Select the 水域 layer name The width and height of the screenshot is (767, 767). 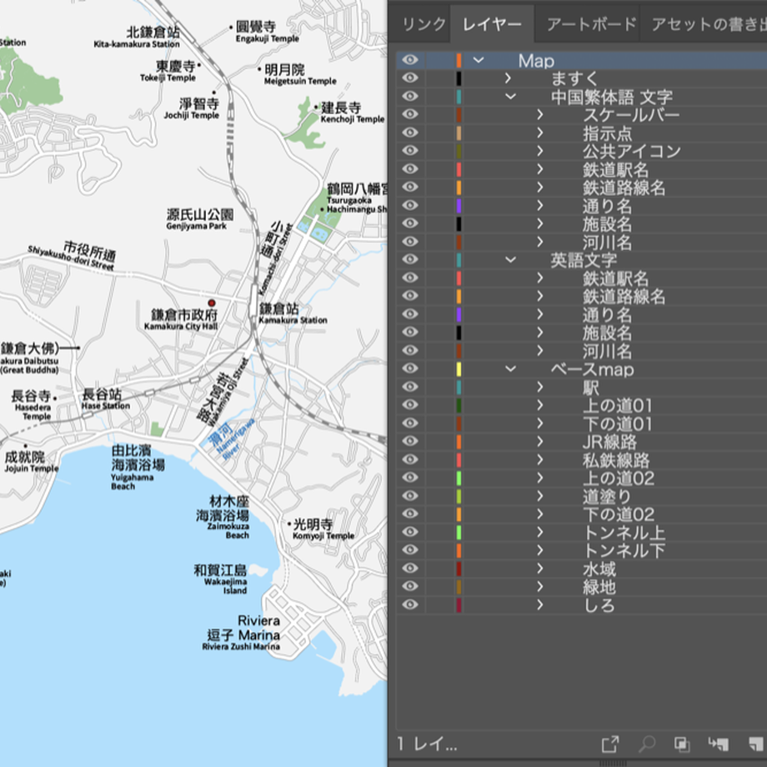click(599, 569)
